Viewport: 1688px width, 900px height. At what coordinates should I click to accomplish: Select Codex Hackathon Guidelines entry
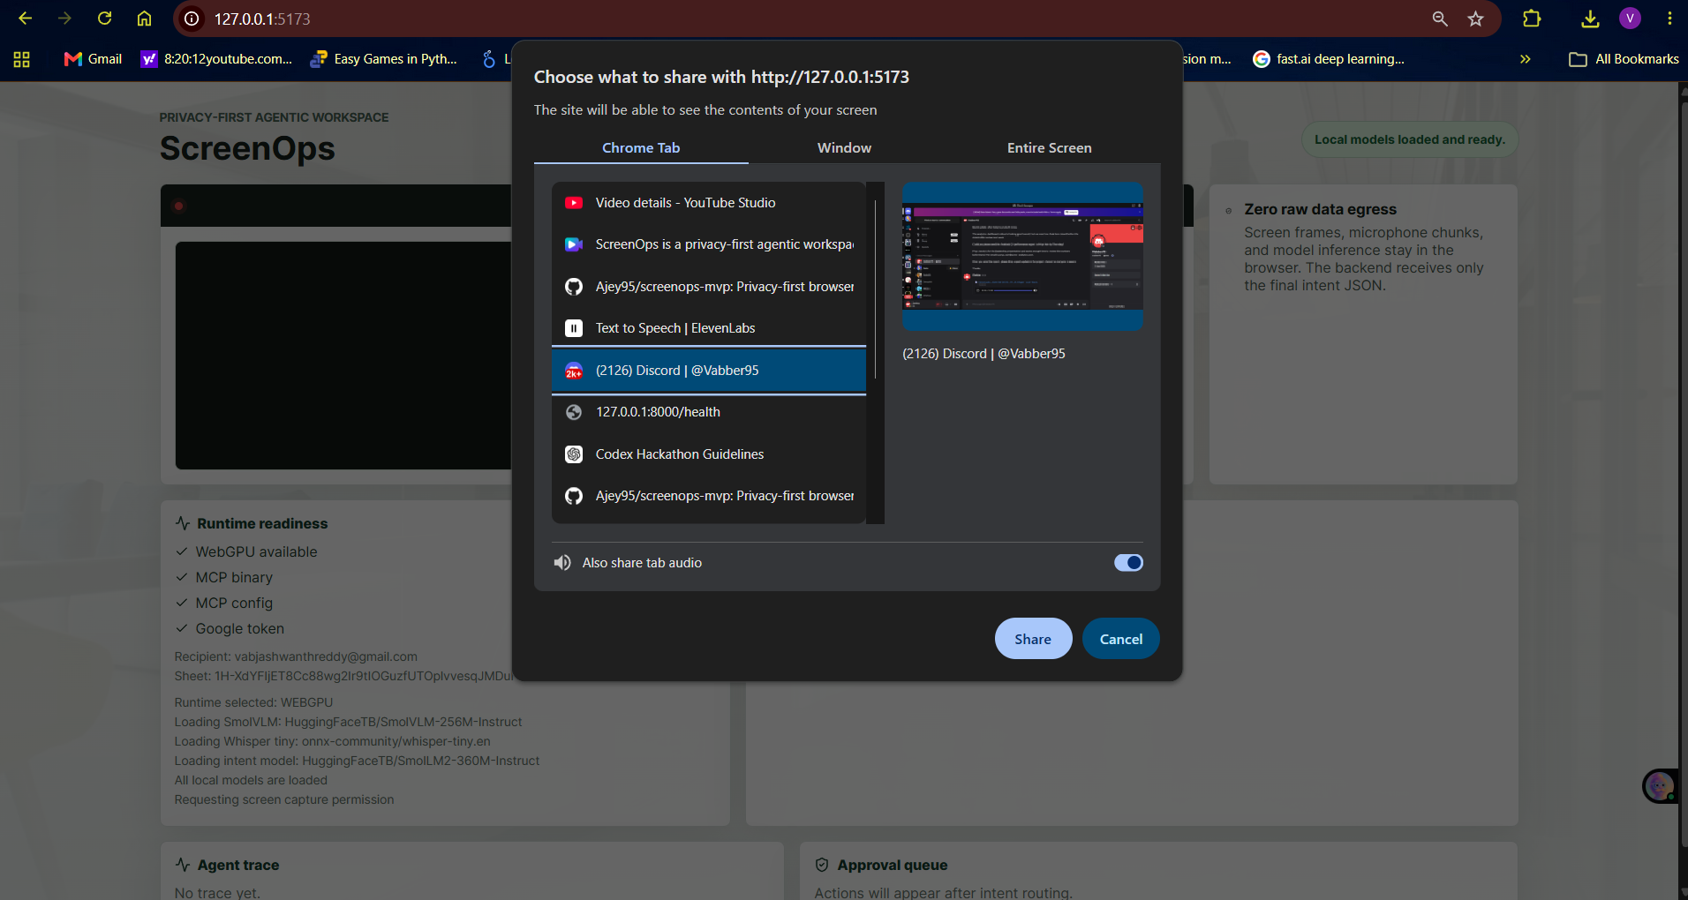pyautogui.click(x=708, y=454)
